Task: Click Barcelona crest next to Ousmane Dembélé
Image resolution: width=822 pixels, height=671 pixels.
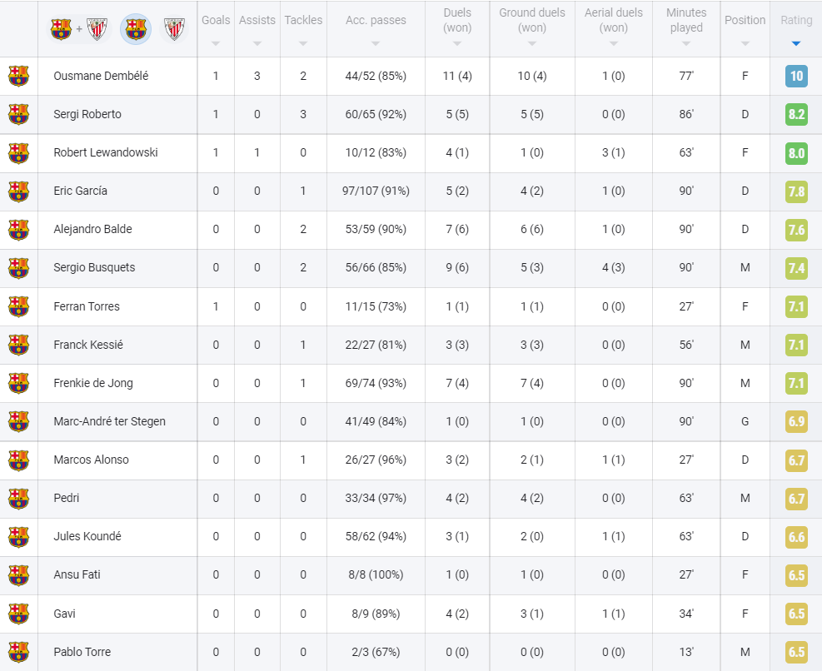Action: (18, 76)
